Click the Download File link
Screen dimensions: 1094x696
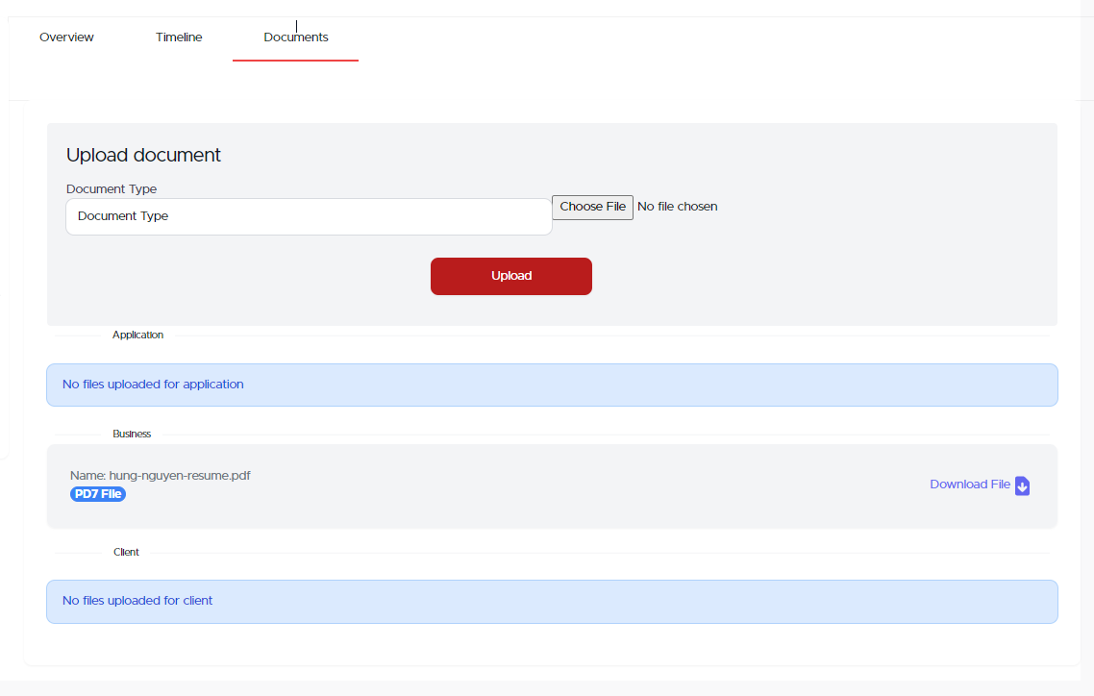click(x=970, y=485)
